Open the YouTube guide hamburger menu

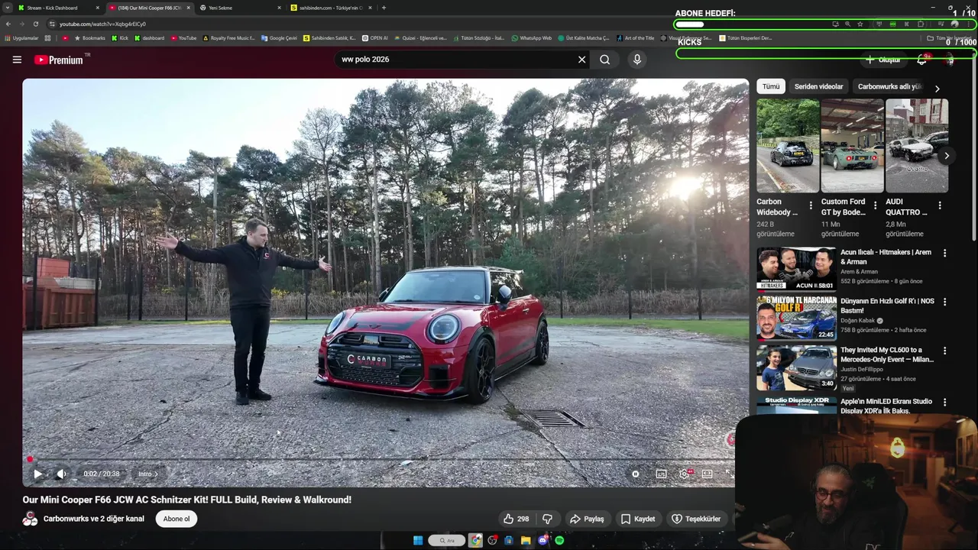click(17, 60)
